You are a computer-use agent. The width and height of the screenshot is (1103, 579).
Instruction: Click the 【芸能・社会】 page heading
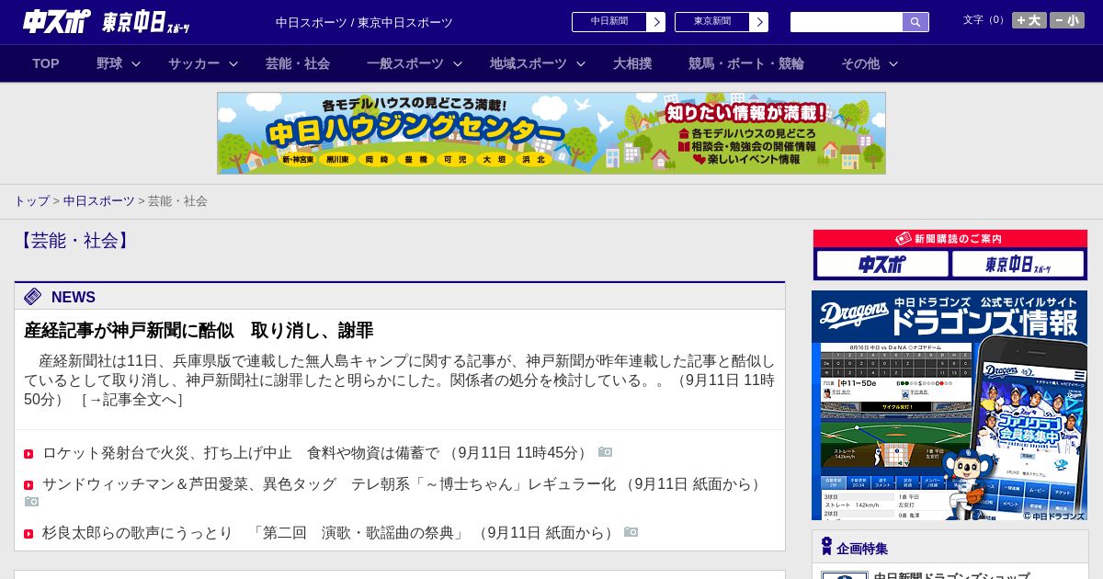[74, 241]
